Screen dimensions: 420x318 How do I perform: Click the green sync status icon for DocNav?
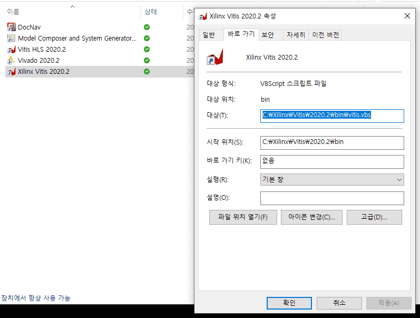tap(147, 27)
